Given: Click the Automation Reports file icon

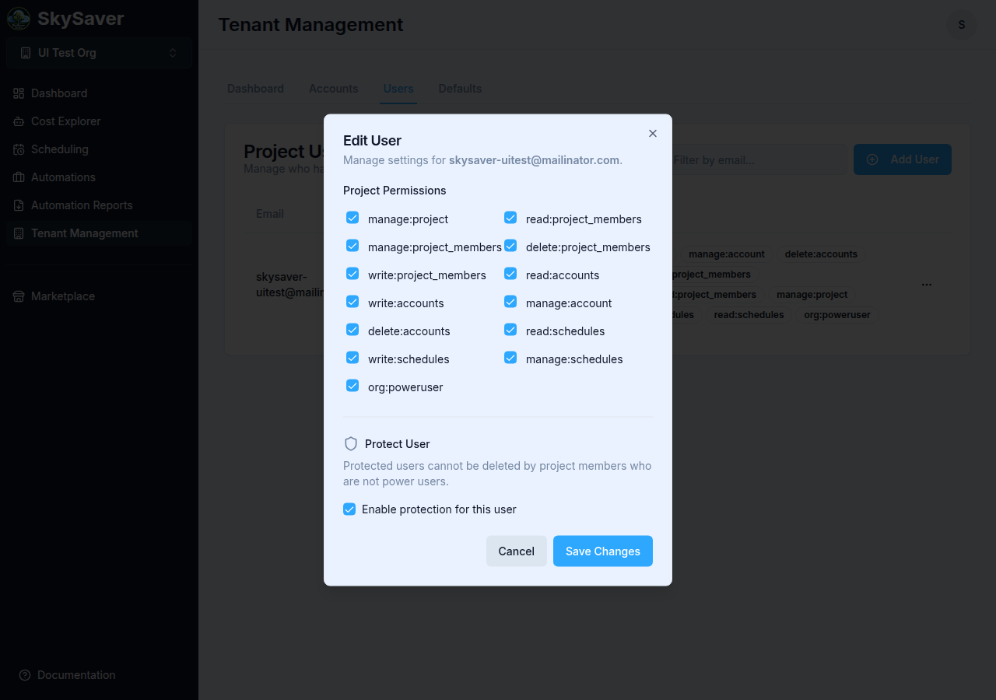Looking at the screenshot, I should pos(19,205).
